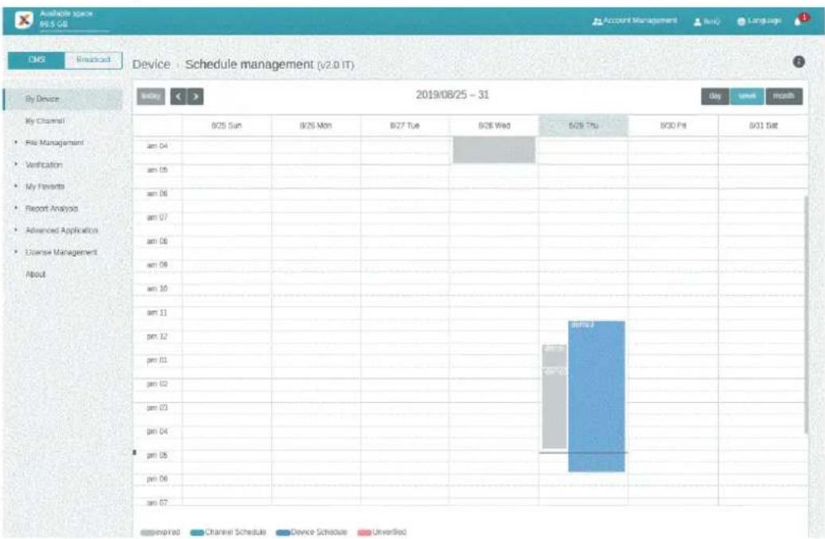The image size is (825, 539).
Task: Click the 8/31 Sat column header
Action: click(764, 126)
